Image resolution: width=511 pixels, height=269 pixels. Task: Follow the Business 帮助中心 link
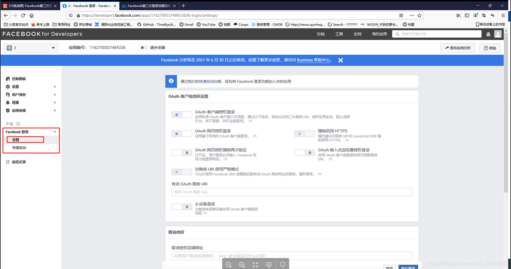coord(314,60)
